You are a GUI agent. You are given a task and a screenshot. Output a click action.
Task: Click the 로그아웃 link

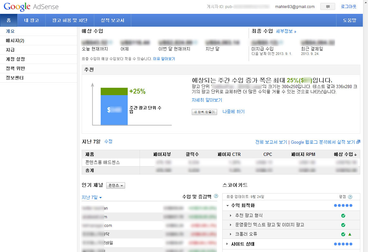[349, 7]
